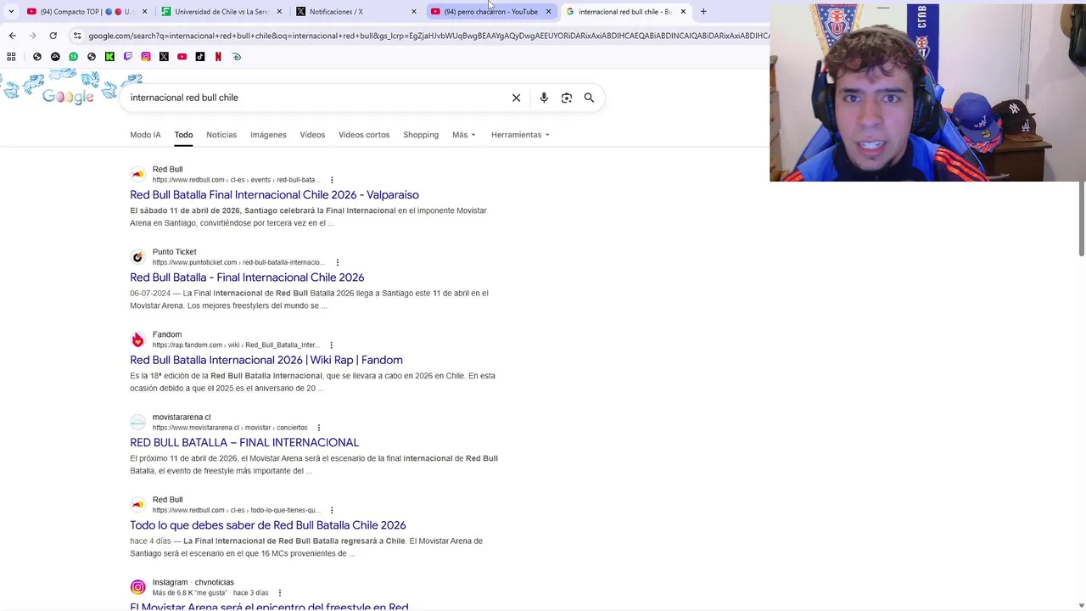Open options for first Red Bull result

tap(332, 180)
